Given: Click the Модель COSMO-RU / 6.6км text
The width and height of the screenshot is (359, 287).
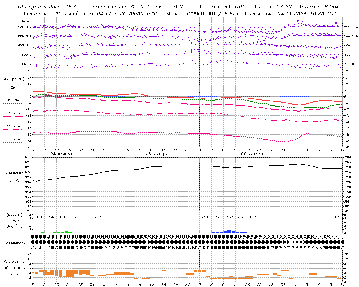Looking at the screenshot, I should tap(202, 14).
